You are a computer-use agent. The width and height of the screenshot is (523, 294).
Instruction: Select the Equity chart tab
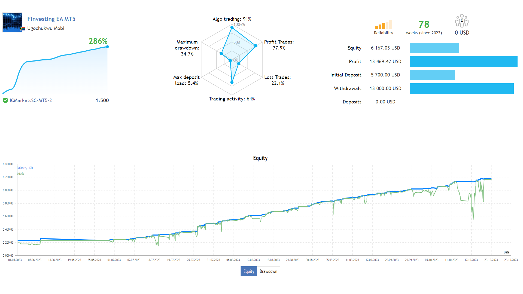(x=249, y=271)
